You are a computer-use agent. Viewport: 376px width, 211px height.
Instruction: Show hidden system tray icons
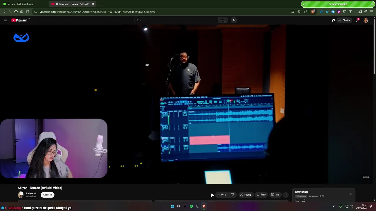pyautogui.click(x=334, y=206)
